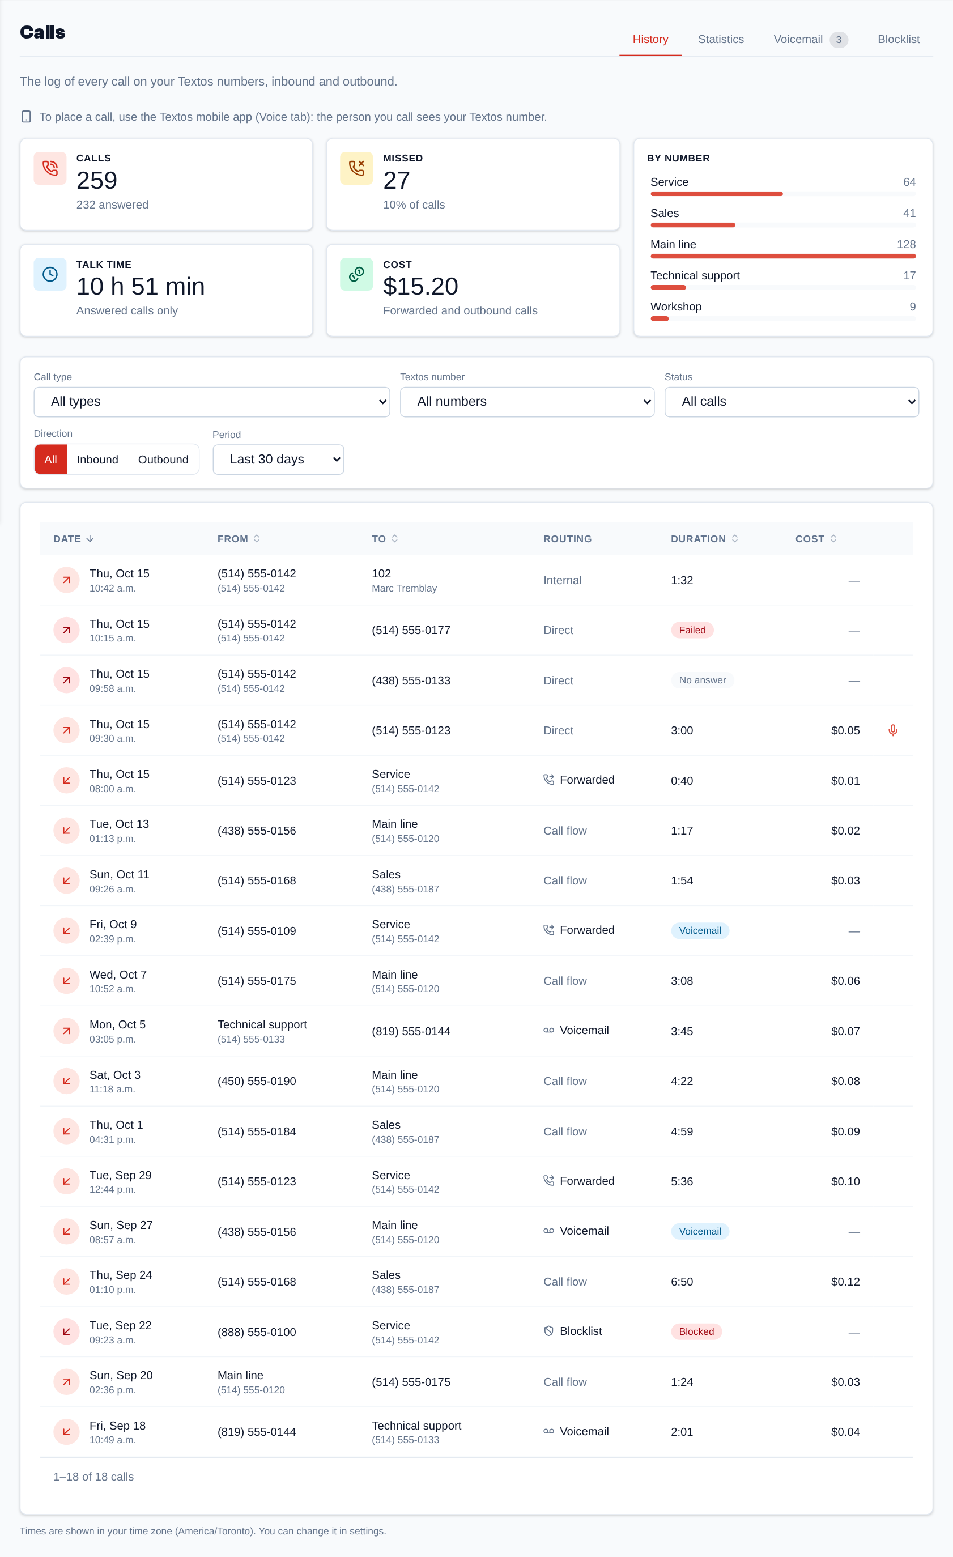Click the Voicemail count badge 3
Image resolution: width=953 pixels, height=1557 pixels.
(839, 40)
